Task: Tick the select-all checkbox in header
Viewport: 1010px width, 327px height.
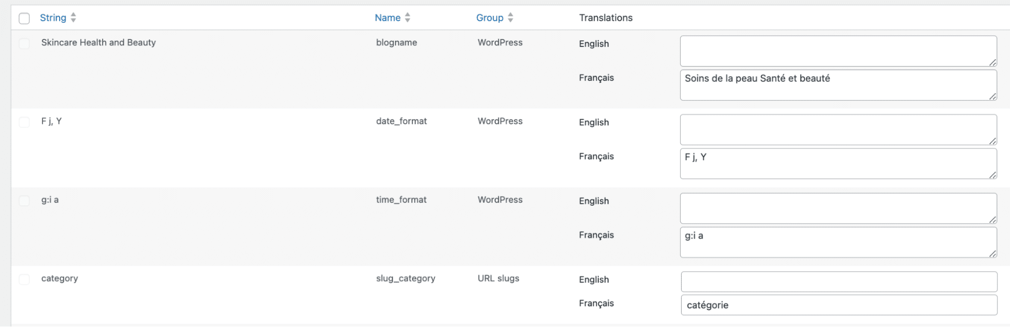Action: (x=24, y=19)
